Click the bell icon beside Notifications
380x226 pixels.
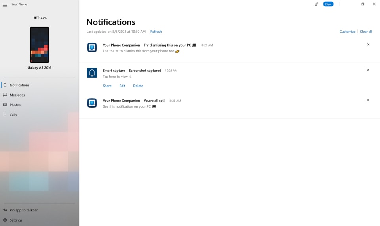5,85
